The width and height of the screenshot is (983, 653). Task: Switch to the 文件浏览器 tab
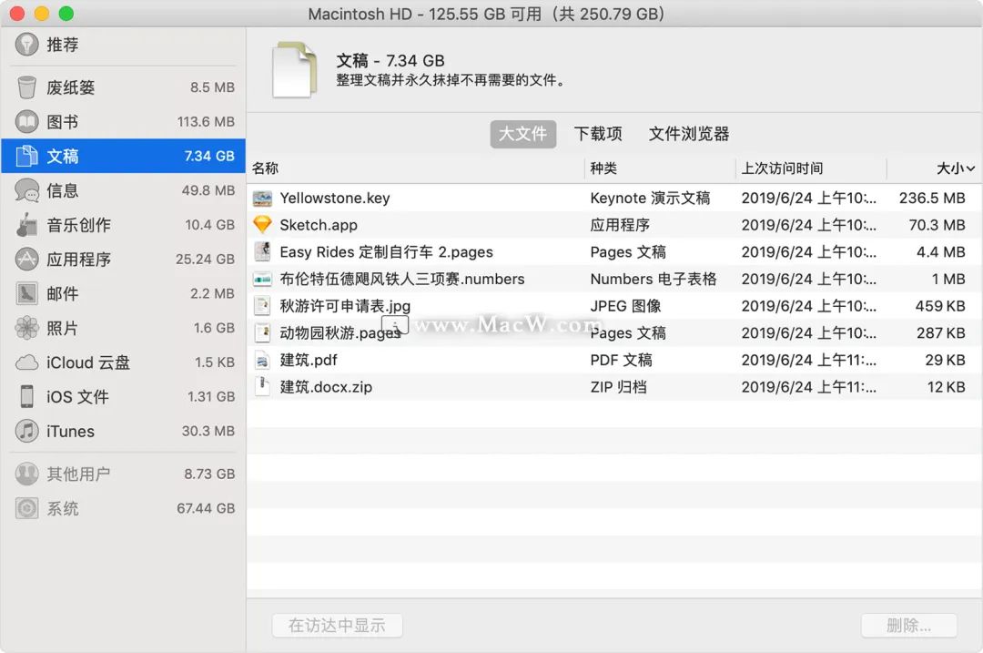689,134
